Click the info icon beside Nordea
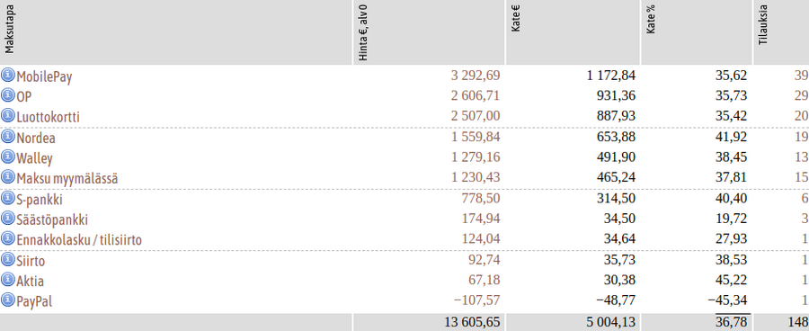 (x=8, y=137)
